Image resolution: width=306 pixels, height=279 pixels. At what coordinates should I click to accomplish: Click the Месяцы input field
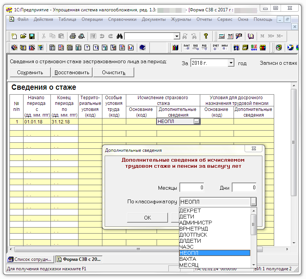coord(191,188)
